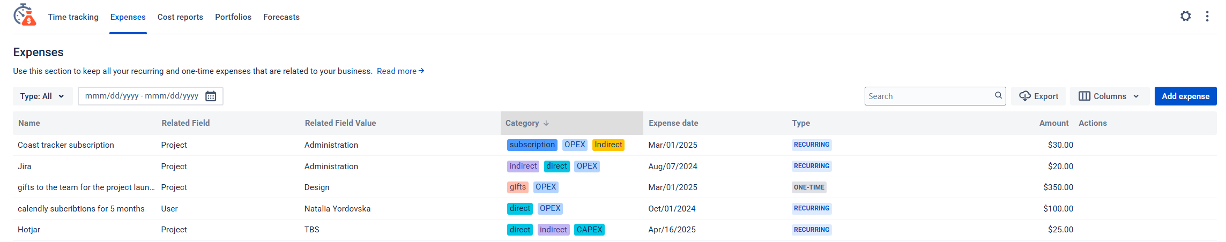Screen dimensions: 1226x242
Task: Click the Category sort arrow icon
Action: (546, 123)
